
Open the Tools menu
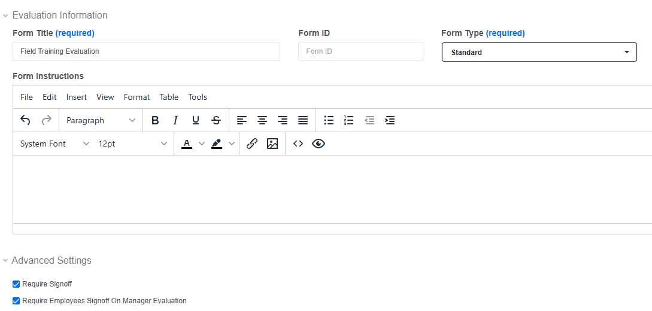pos(198,97)
